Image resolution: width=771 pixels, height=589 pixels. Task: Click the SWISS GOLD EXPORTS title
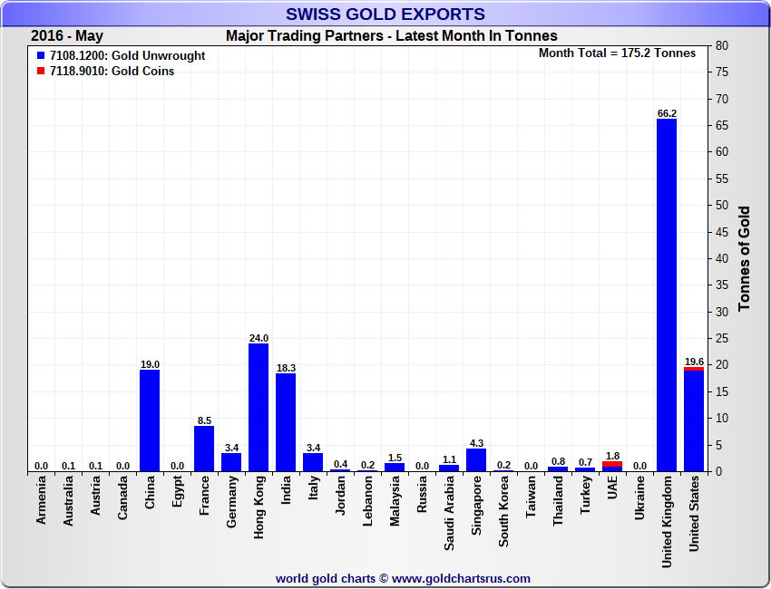coord(385,14)
